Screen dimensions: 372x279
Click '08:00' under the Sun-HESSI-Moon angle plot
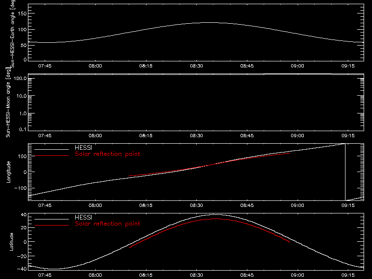tap(95, 136)
